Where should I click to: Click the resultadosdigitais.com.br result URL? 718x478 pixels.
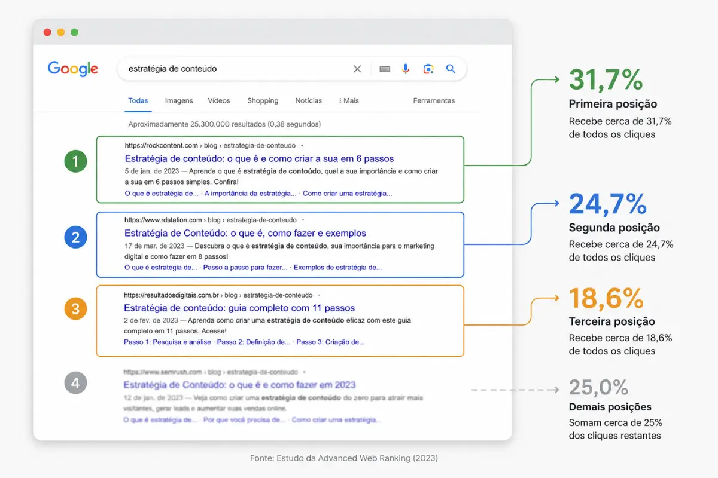(218, 295)
